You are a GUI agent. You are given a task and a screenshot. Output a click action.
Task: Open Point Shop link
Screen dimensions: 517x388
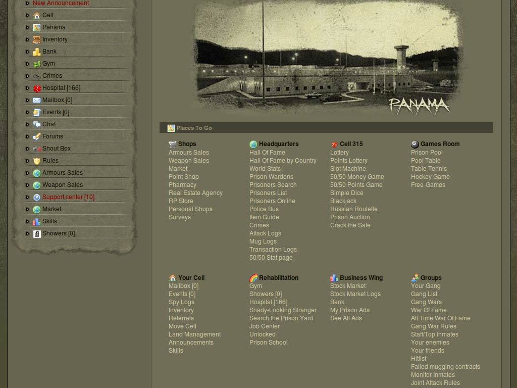tap(184, 177)
